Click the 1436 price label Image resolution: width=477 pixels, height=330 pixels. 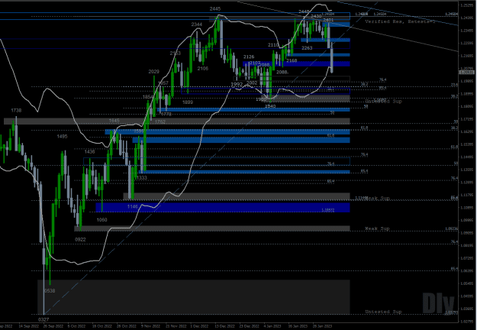(x=89, y=151)
